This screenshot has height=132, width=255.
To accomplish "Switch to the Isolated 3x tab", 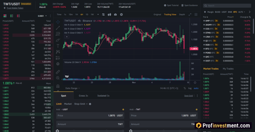I will [103, 95].
